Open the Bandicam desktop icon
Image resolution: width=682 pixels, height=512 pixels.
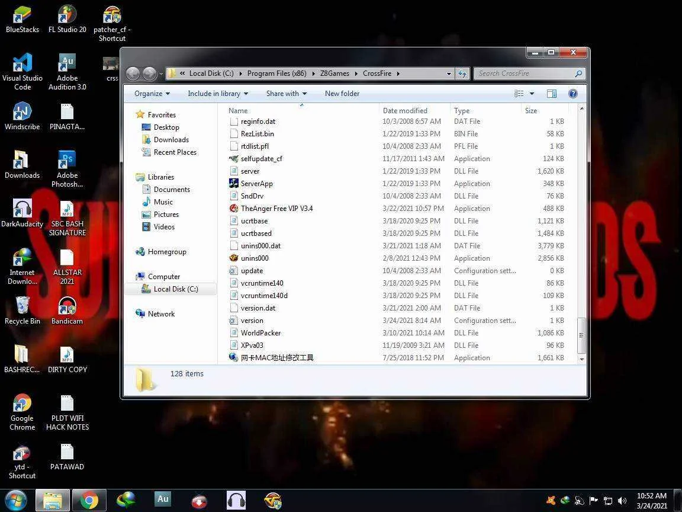pyautogui.click(x=67, y=311)
